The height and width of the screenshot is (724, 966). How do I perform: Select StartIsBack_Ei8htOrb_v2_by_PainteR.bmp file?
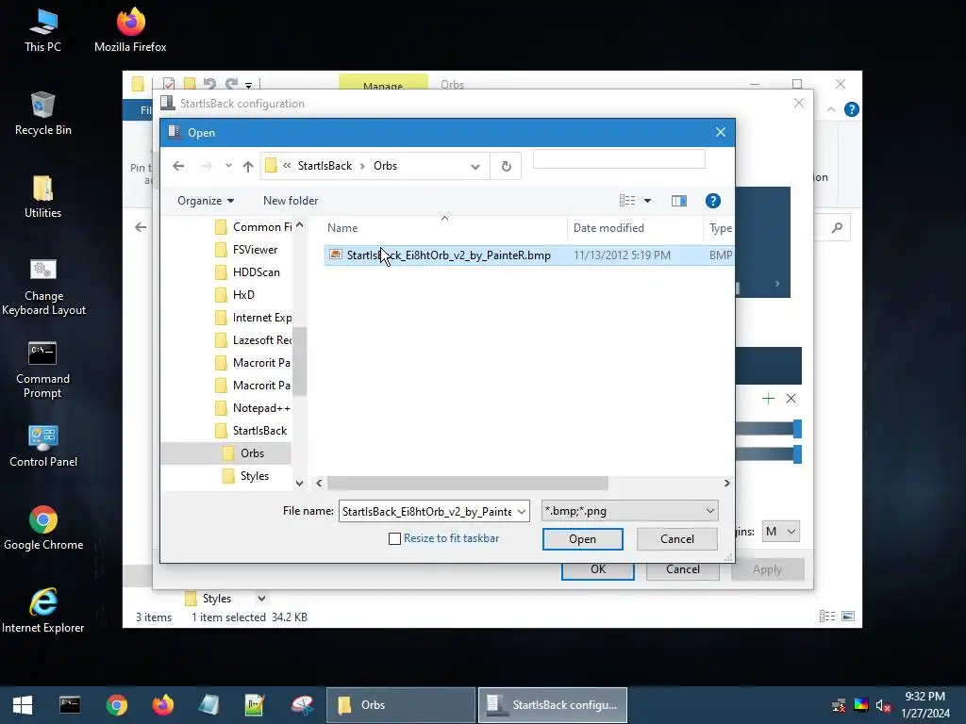coord(528,255)
